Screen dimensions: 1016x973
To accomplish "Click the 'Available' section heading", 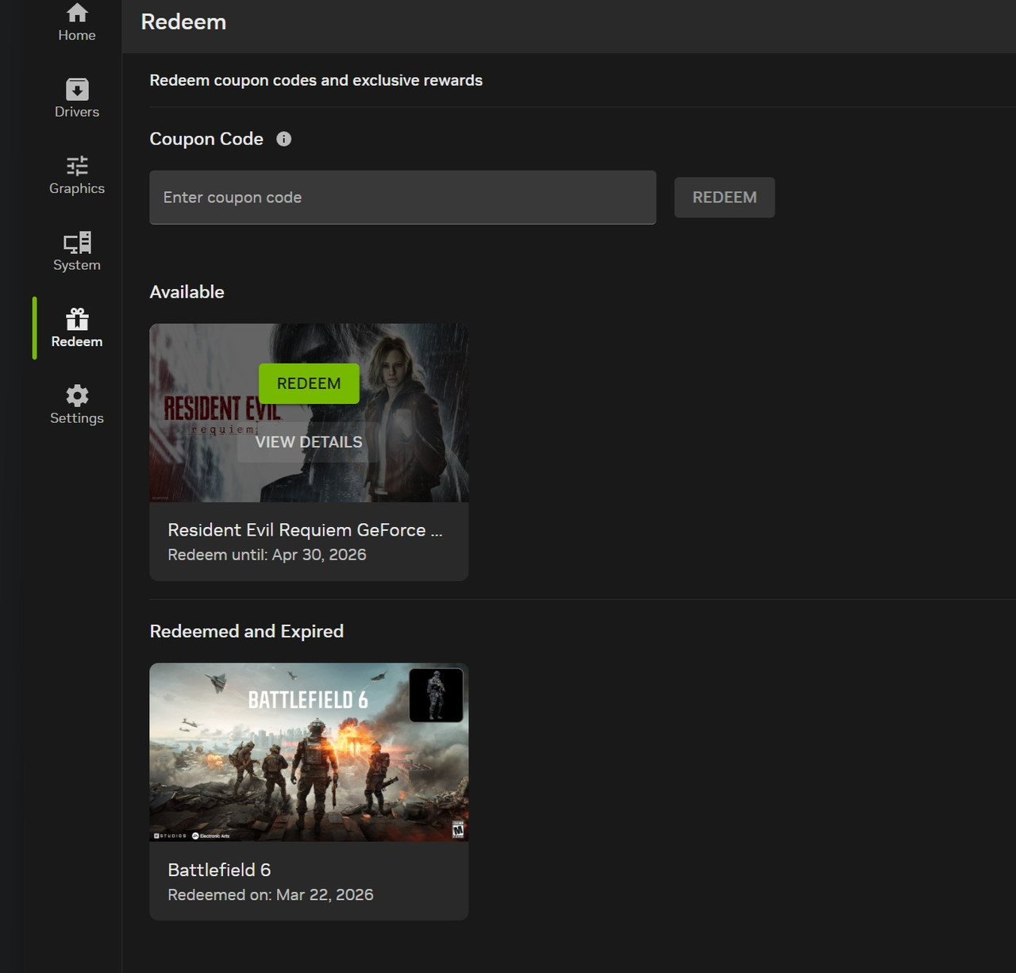I will coord(187,292).
